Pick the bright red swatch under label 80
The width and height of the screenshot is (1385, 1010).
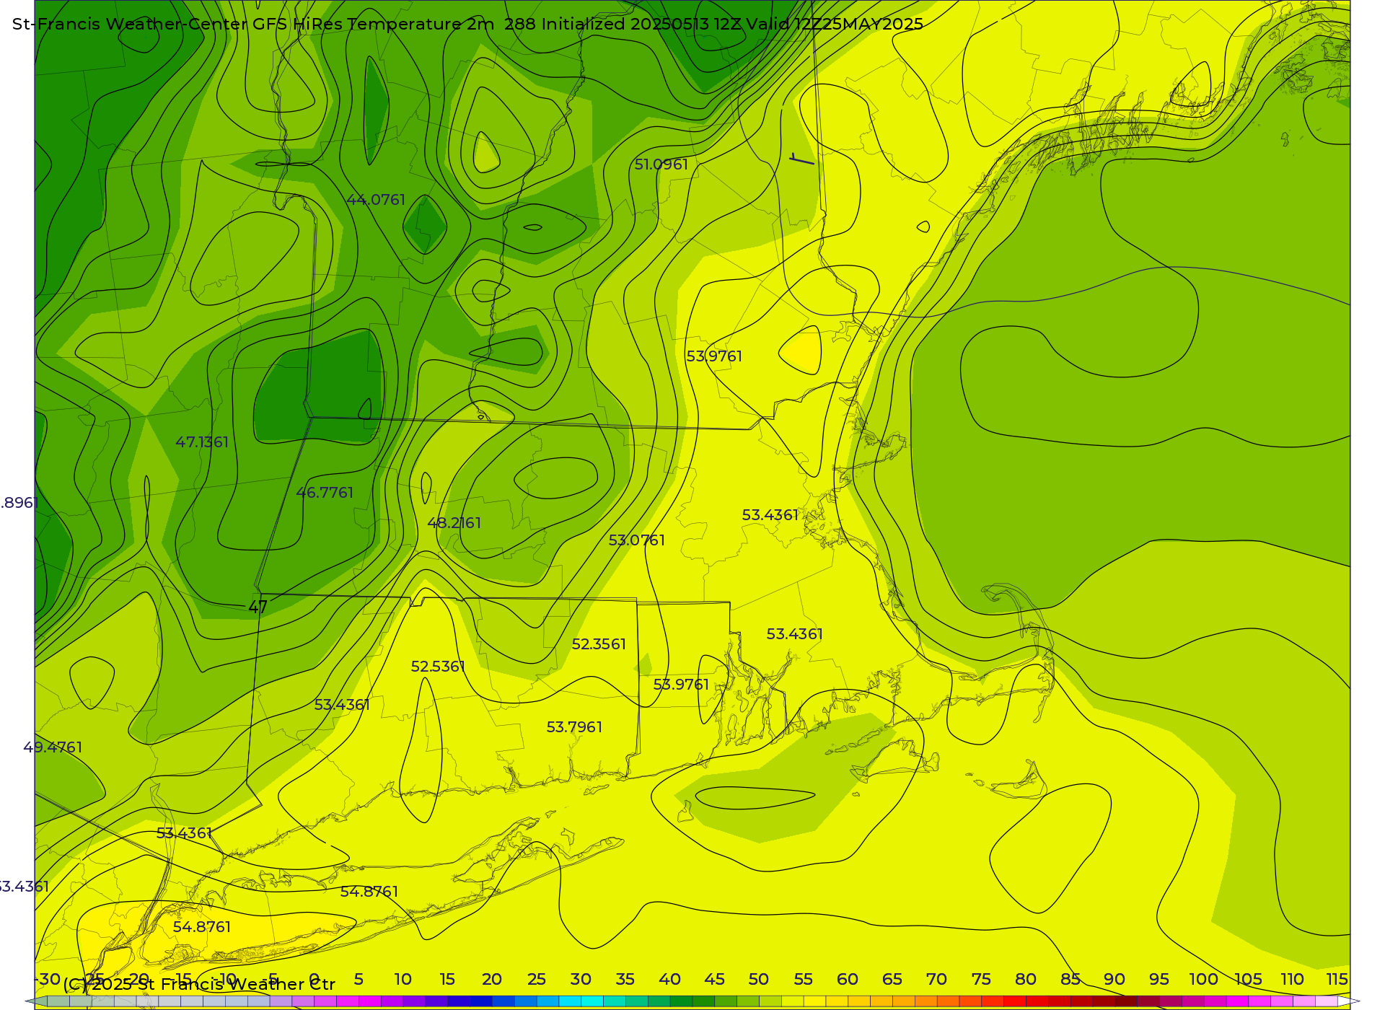(x=1014, y=1001)
